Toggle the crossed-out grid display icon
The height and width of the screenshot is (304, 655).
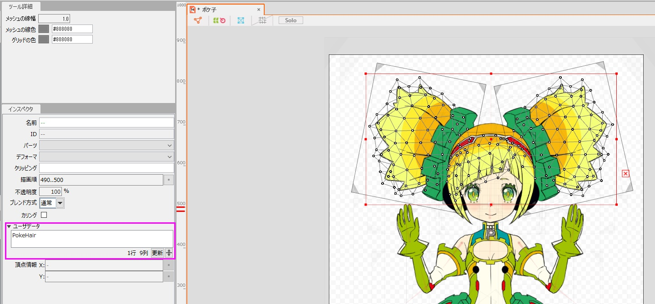point(262,20)
